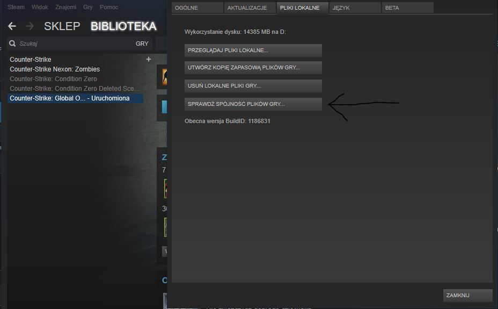Viewport: 498px width, 309px height.
Task: Click the ZAMKNIJ button
Action: [x=467, y=296]
